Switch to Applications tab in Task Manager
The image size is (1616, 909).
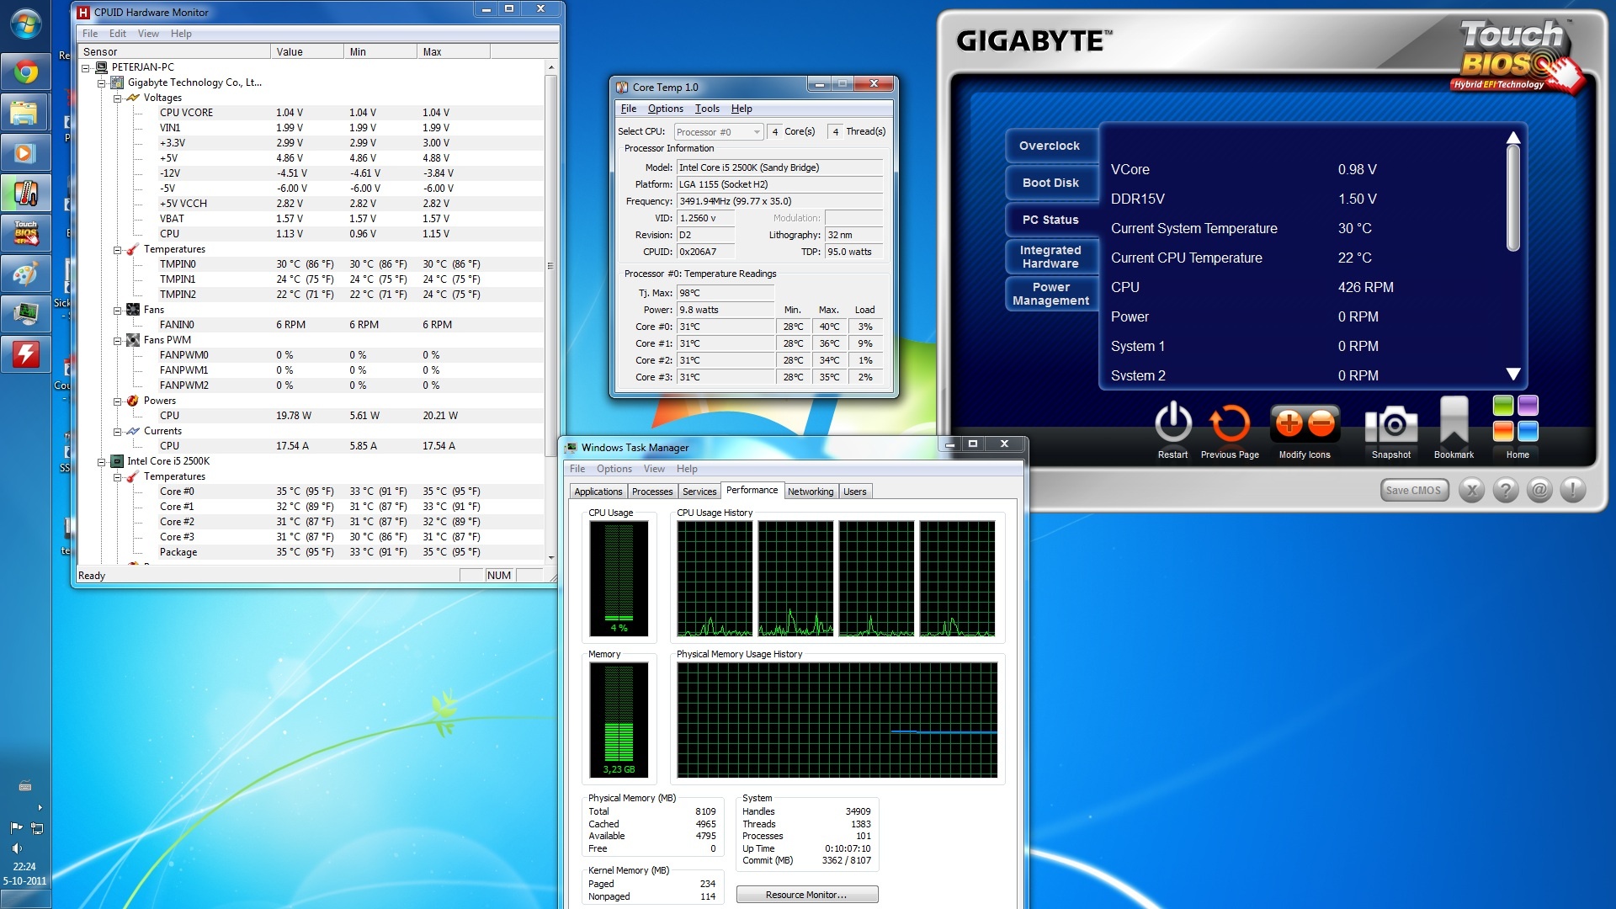598,492
